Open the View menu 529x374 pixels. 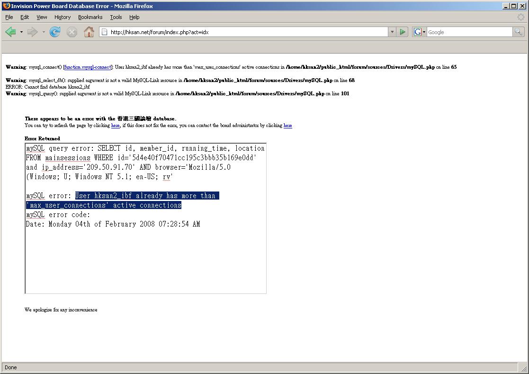[x=42, y=17]
